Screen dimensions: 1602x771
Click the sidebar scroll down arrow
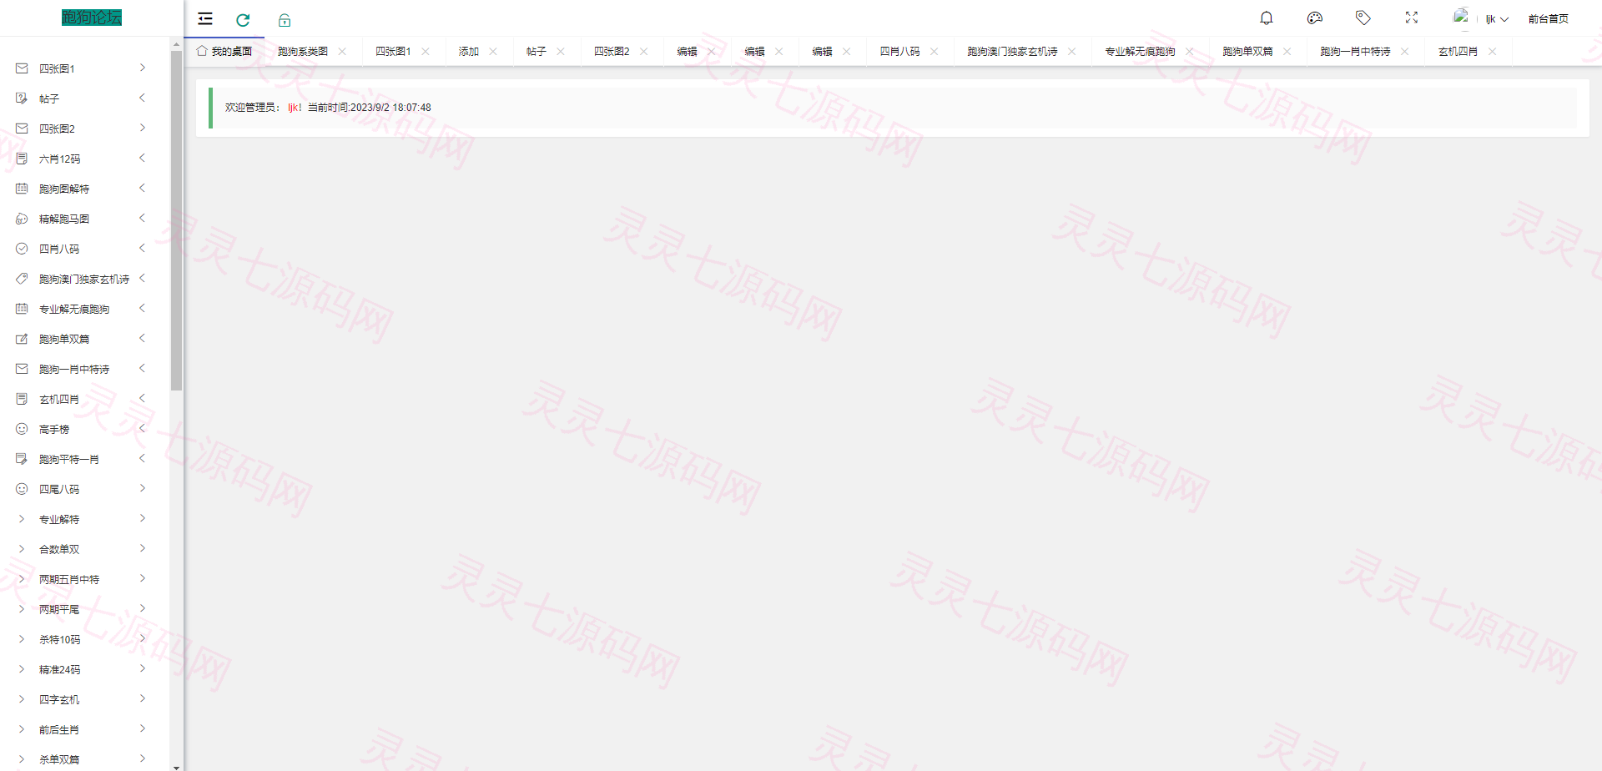(176, 766)
